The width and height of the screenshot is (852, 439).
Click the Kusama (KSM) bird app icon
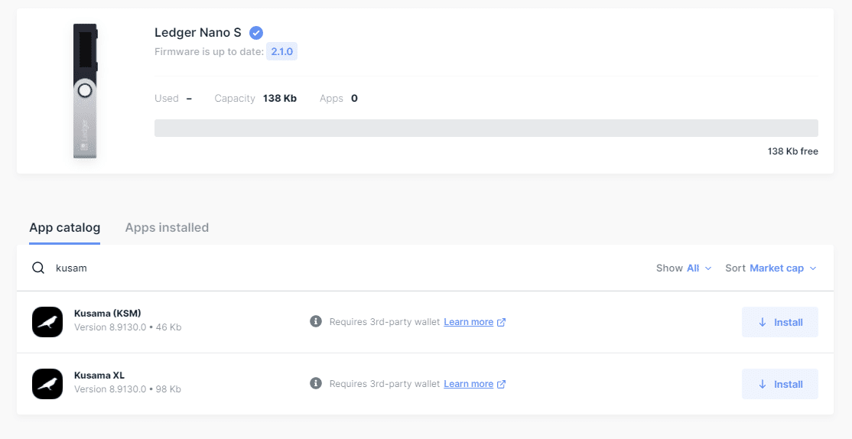pos(47,322)
